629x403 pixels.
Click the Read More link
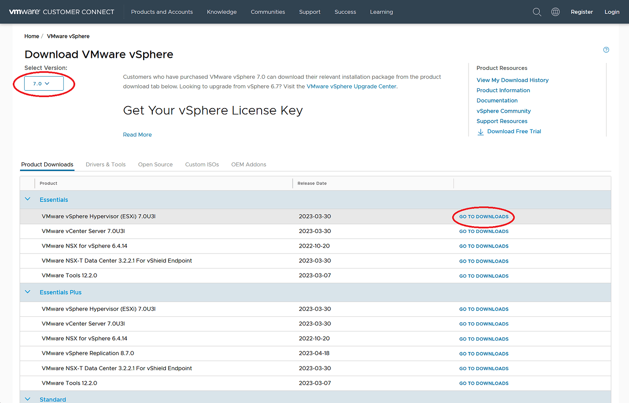(x=137, y=134)
